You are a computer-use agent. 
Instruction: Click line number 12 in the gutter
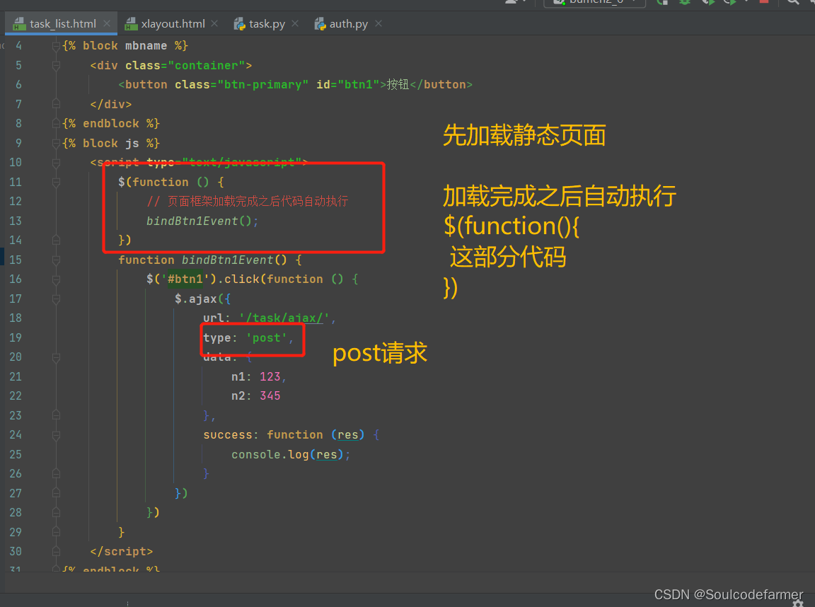[x=16, y=202]
